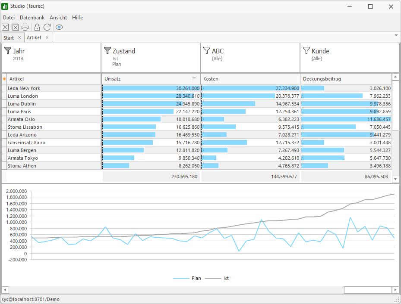
Task: Toggle the eye visibility icon in the toolbar
Action: point(59,27)
